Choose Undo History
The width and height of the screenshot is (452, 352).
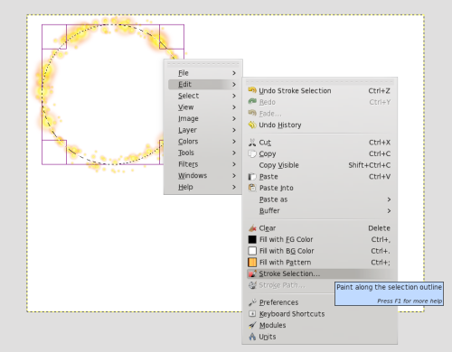(319, 125)
